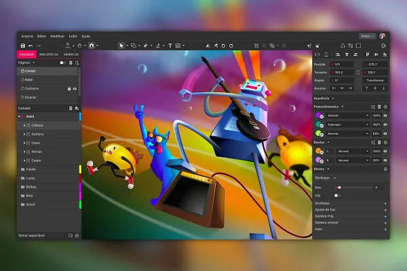This screenshot has width=407, height=271.
Task: Align objects to top edge
Action: (367, 54)
